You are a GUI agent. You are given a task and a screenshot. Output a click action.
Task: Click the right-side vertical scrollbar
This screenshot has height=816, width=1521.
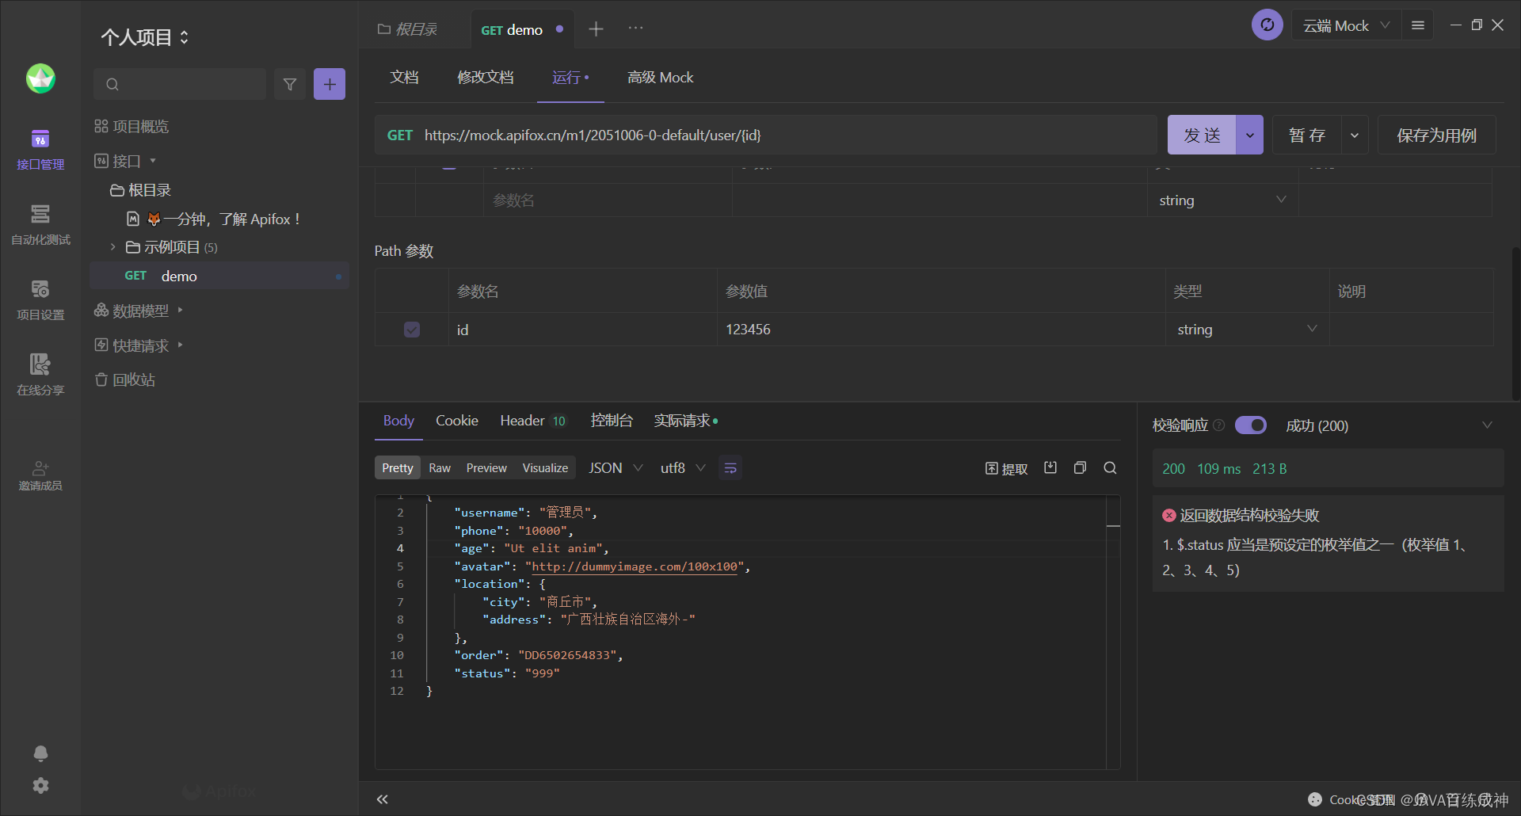[x=1515, y=323]
